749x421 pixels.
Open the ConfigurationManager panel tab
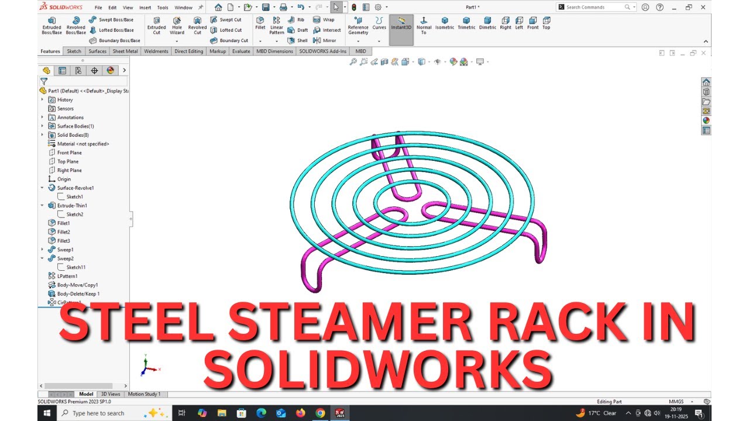click(78, 70)
